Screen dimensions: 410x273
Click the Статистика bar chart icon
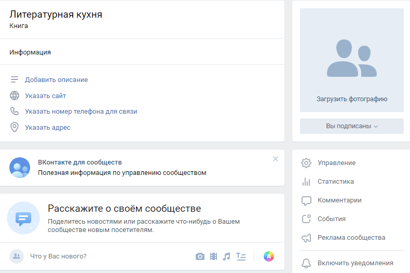pyautogui.click(x=306, y=182)
